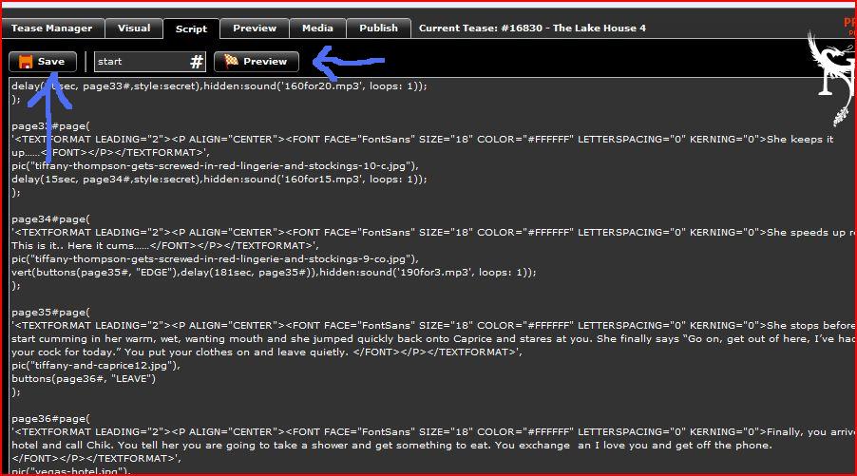The height and width of the screenshot is (476, 857).
Task: Click line with '160for15.mp3' sound
Action: 219,180
